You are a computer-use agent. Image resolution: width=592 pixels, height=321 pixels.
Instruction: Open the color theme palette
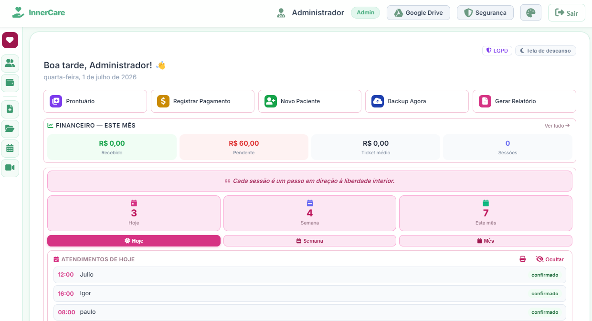pos(531,12)
